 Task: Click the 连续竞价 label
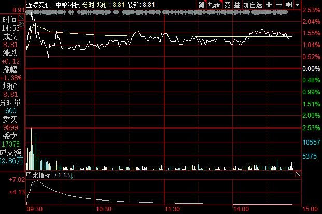tap(38, 5)
